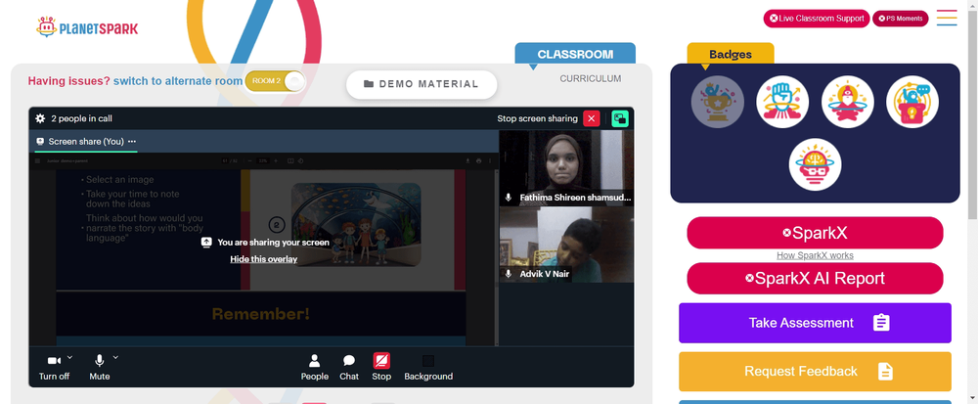Screen dimensions: 978x404
Task: Toggle the ROOM 2 switch
Action: [x=275, y=81]
